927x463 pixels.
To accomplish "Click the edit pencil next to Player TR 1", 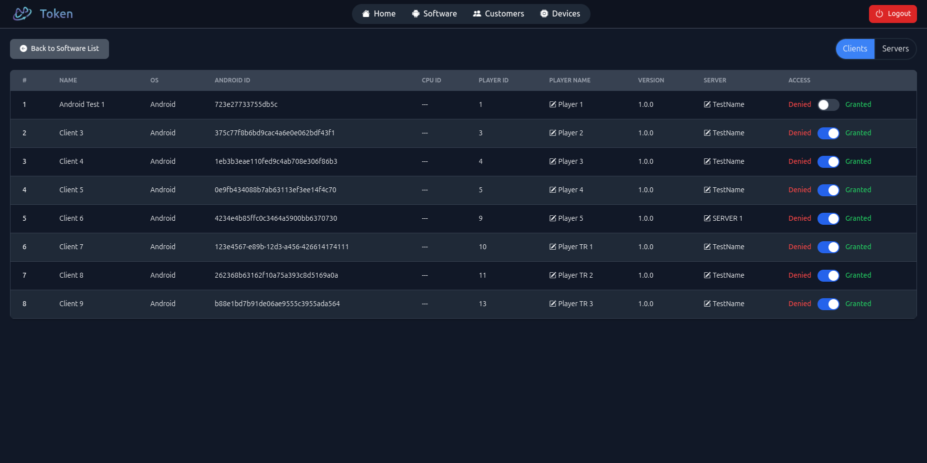I will [552, 247].
